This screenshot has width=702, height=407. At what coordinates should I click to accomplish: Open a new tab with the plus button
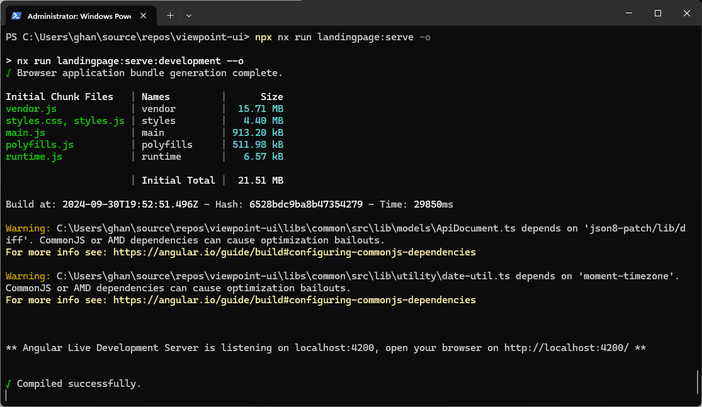point(170,15)
